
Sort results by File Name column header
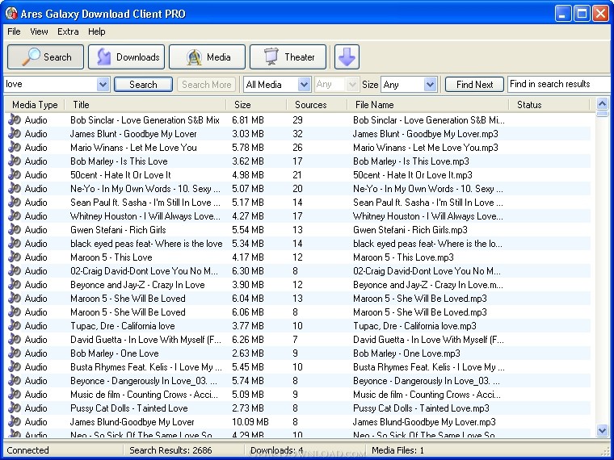point(428,104)
